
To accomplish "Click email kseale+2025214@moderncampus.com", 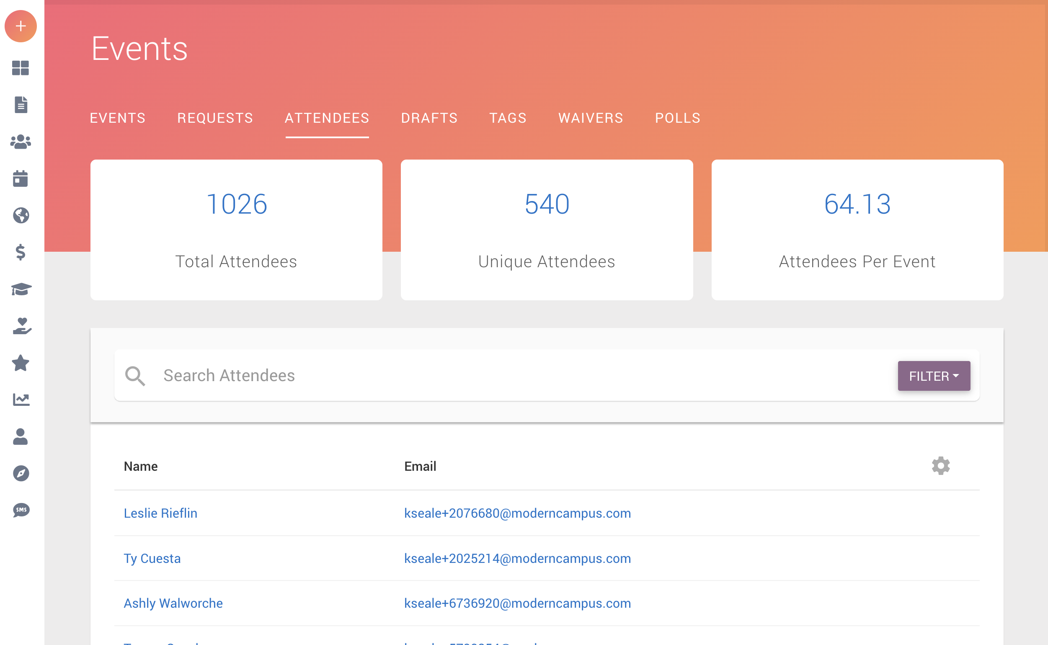I will pyautogui.click(x=517, y=558).
